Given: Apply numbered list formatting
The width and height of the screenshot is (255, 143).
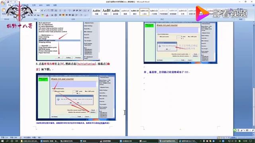Looking at the screenshot, I should pyautogui.click(x=65, y=10).
